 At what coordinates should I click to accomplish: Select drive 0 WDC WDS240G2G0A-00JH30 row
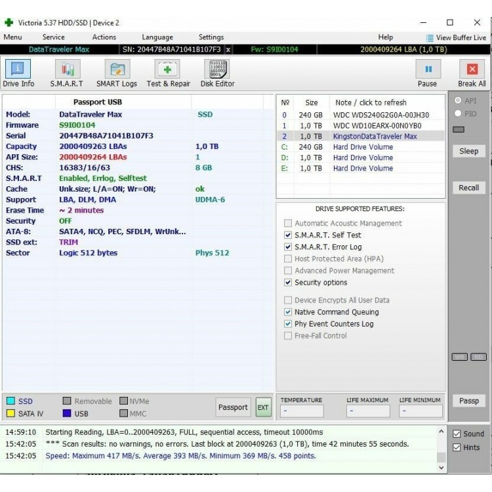click(x=361, y=115)
